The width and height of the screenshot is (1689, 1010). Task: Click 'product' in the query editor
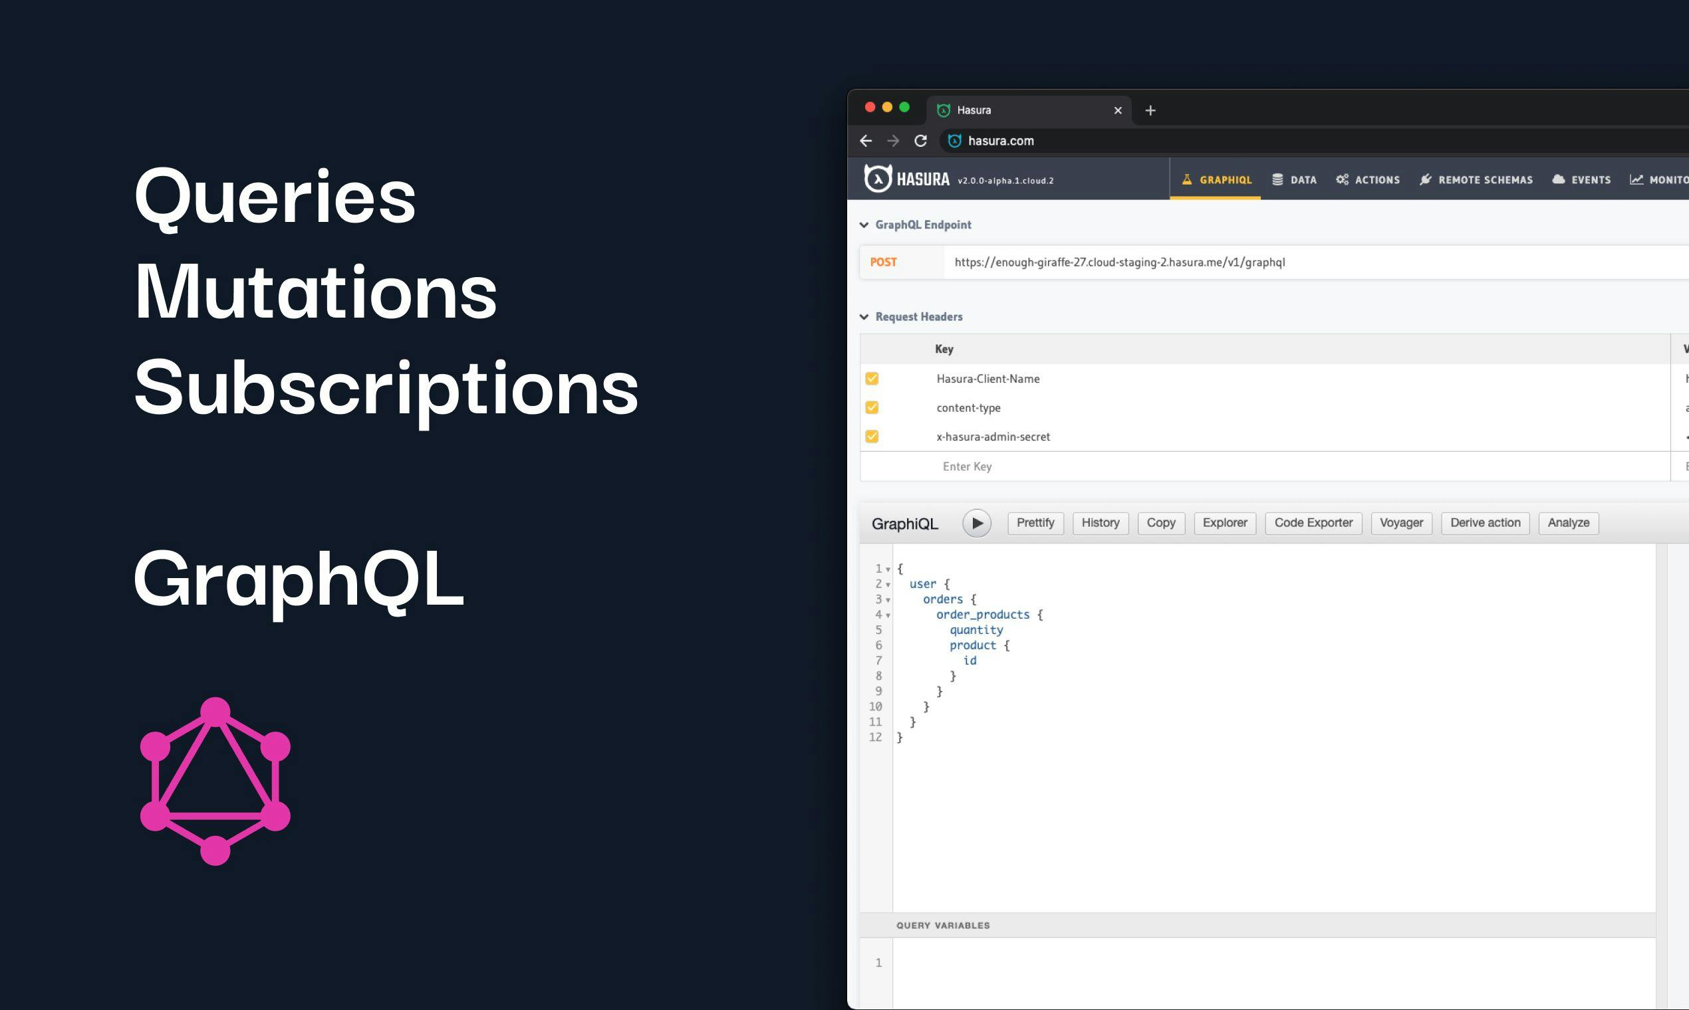pos(973,645)
